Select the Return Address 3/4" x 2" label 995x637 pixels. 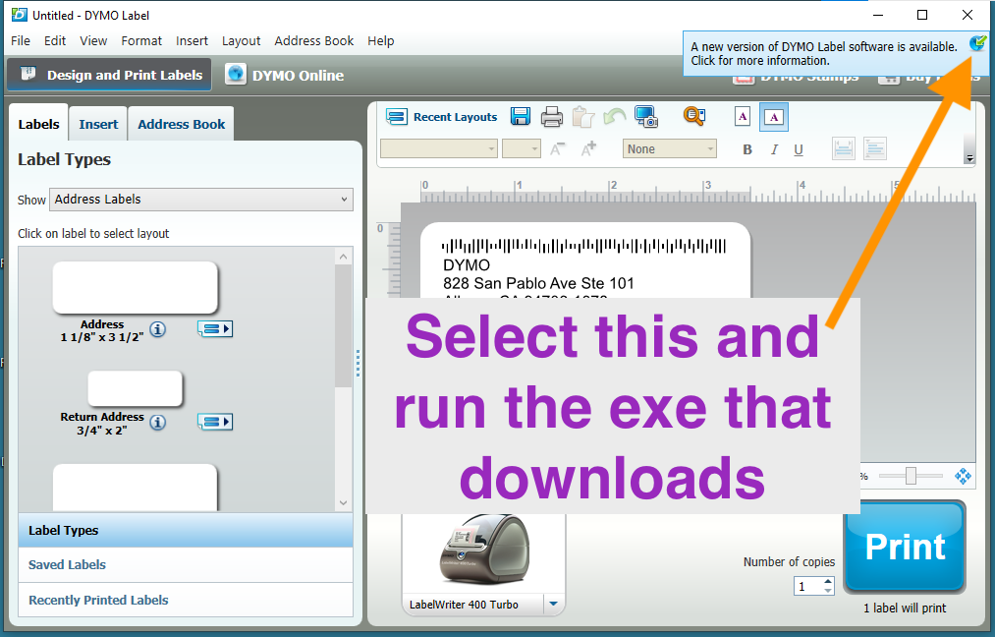136,388
